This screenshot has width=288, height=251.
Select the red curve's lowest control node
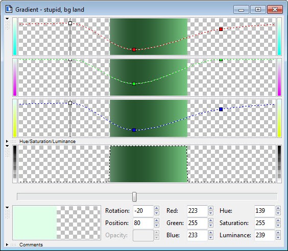(134, 49)
